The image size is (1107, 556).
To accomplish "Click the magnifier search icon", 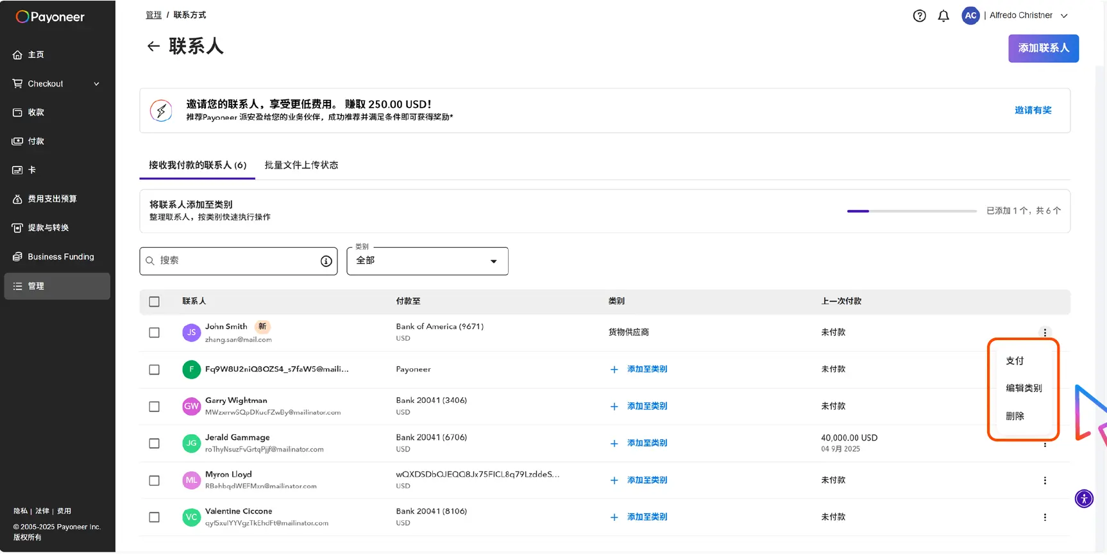I will (150, 261).
